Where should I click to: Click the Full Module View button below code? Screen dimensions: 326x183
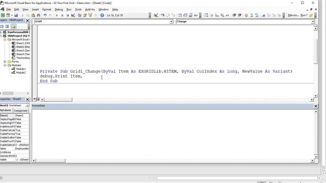click(x=38, y=100)
